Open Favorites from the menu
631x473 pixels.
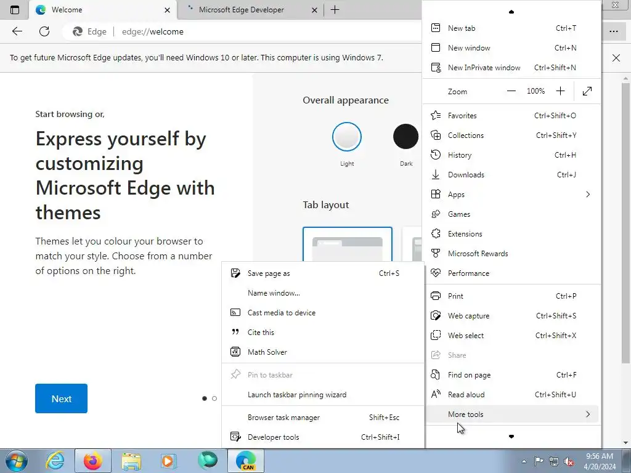point(511,116)
